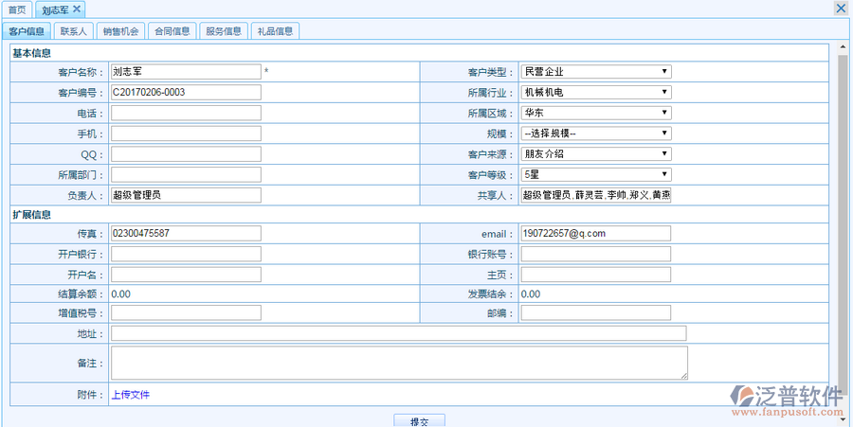Click the 共享人 field
The width and height of the screenshot is (853, 427).
pos(596,196)
